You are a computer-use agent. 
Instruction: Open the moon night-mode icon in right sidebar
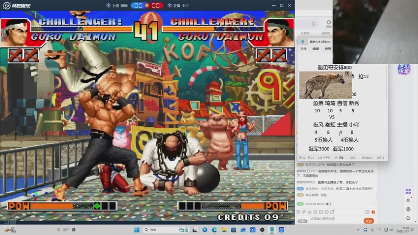coord(409,201)
